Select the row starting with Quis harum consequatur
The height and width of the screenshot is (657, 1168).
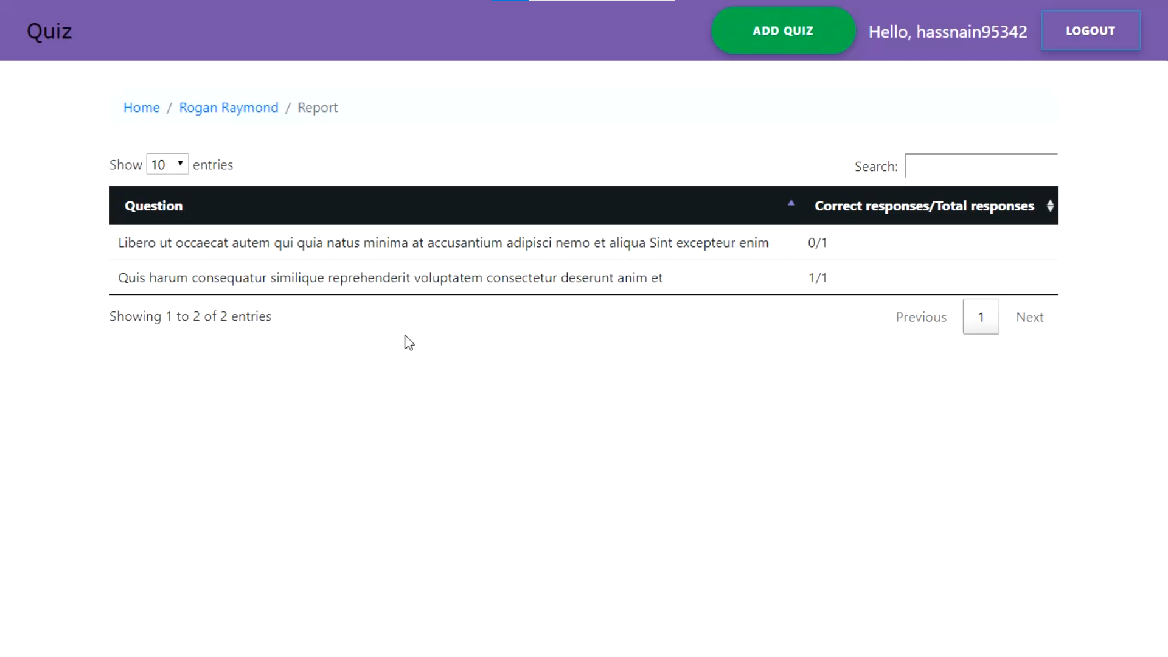[390, 278]
